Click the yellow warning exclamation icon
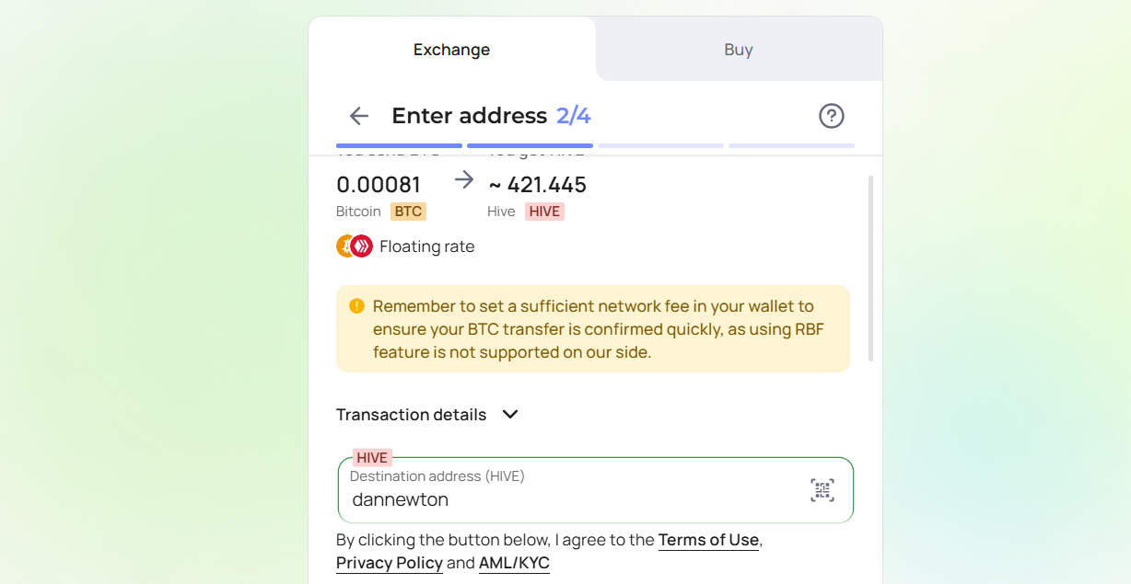Screen dimensions: 1131x584 pos(357,306)
